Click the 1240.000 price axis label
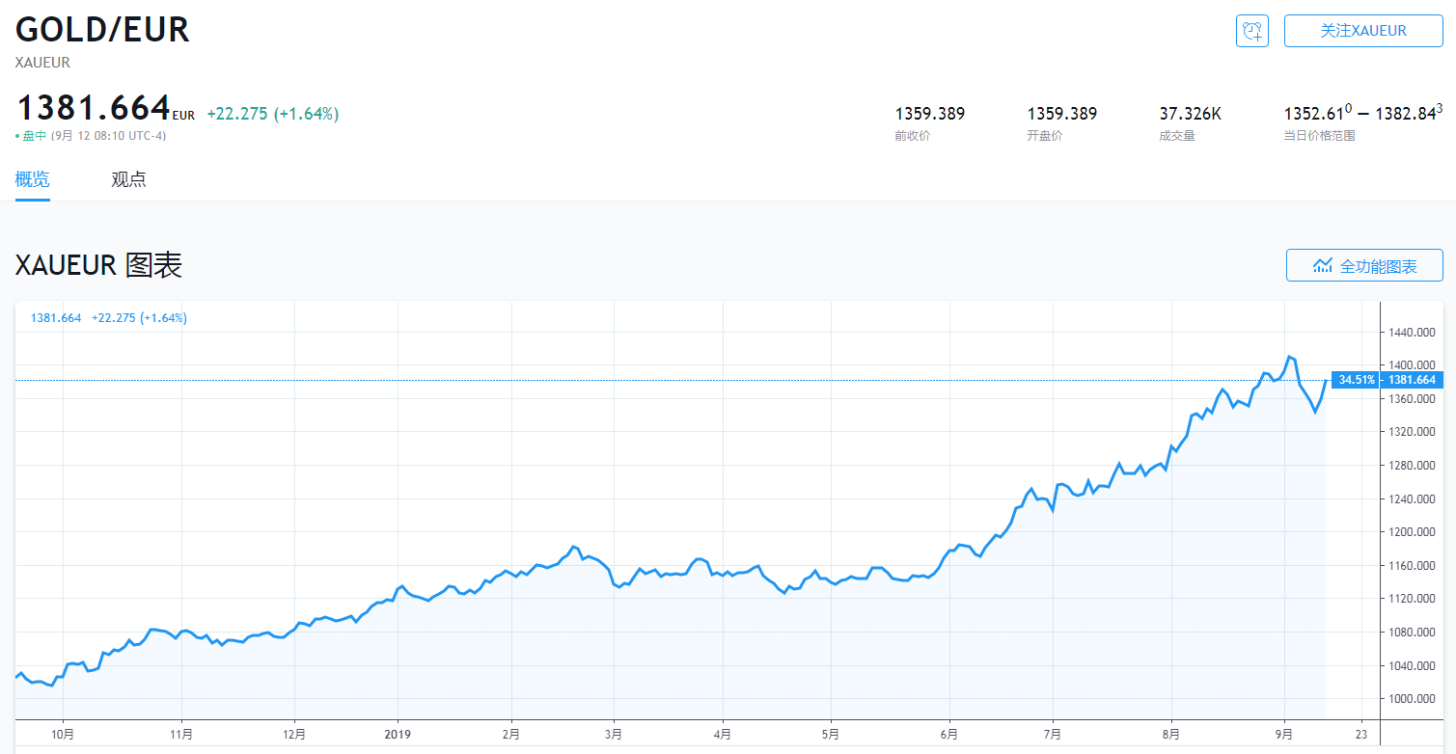The height and width of the screenshot is (754, 1456). [1414, 498]
